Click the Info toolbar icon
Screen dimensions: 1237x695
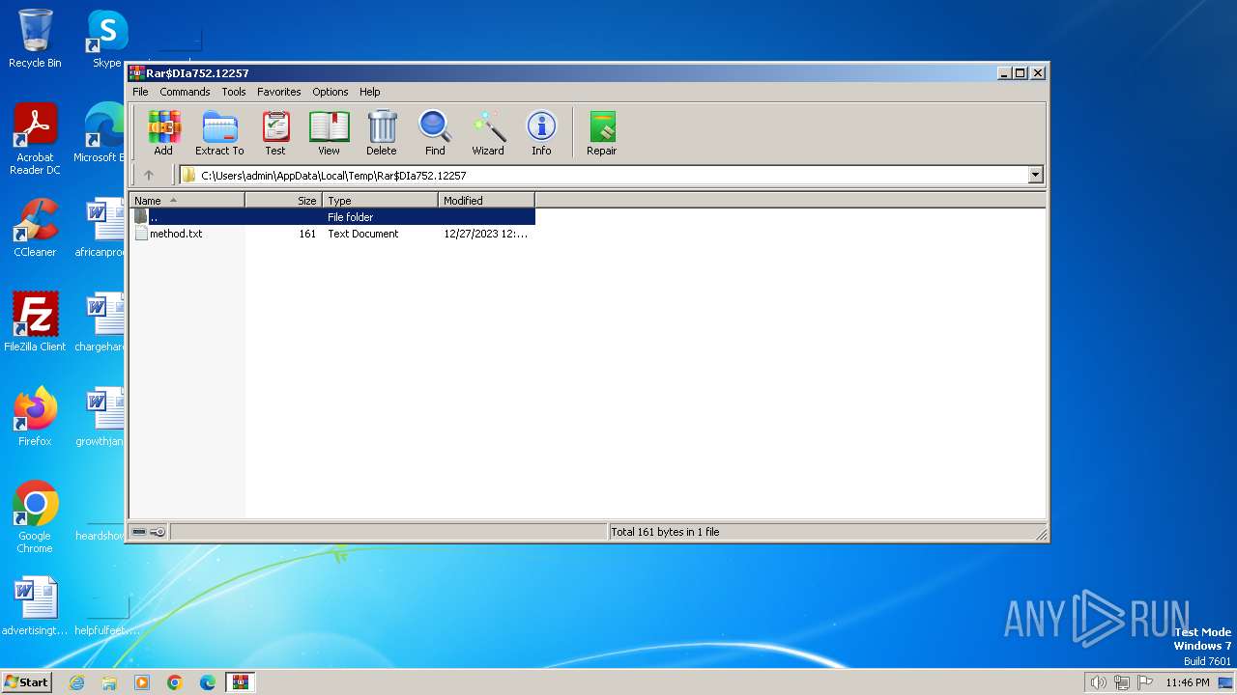tap(541, 132)
